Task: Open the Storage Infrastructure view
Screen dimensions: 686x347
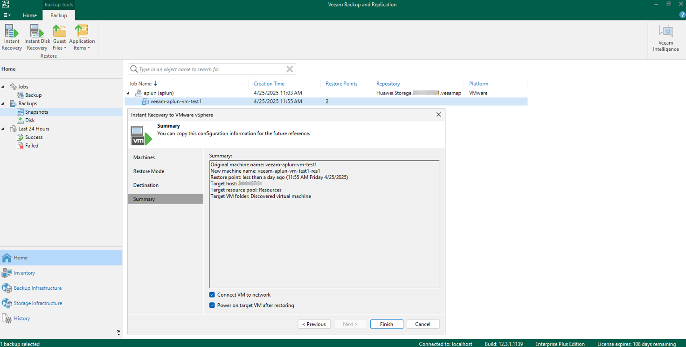Action: [x=61, y=303]
